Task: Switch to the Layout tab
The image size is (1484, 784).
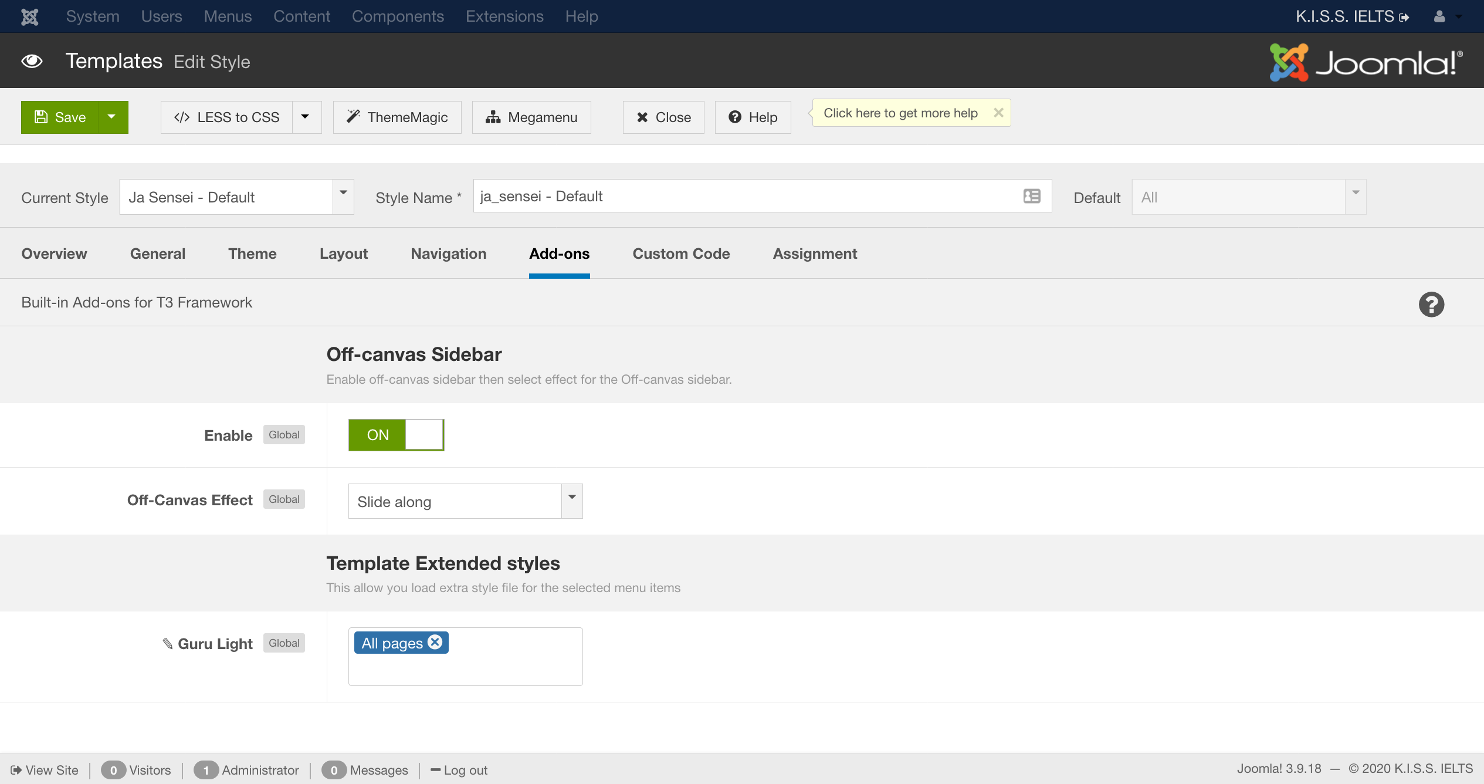Action: [x=344, y=254]
